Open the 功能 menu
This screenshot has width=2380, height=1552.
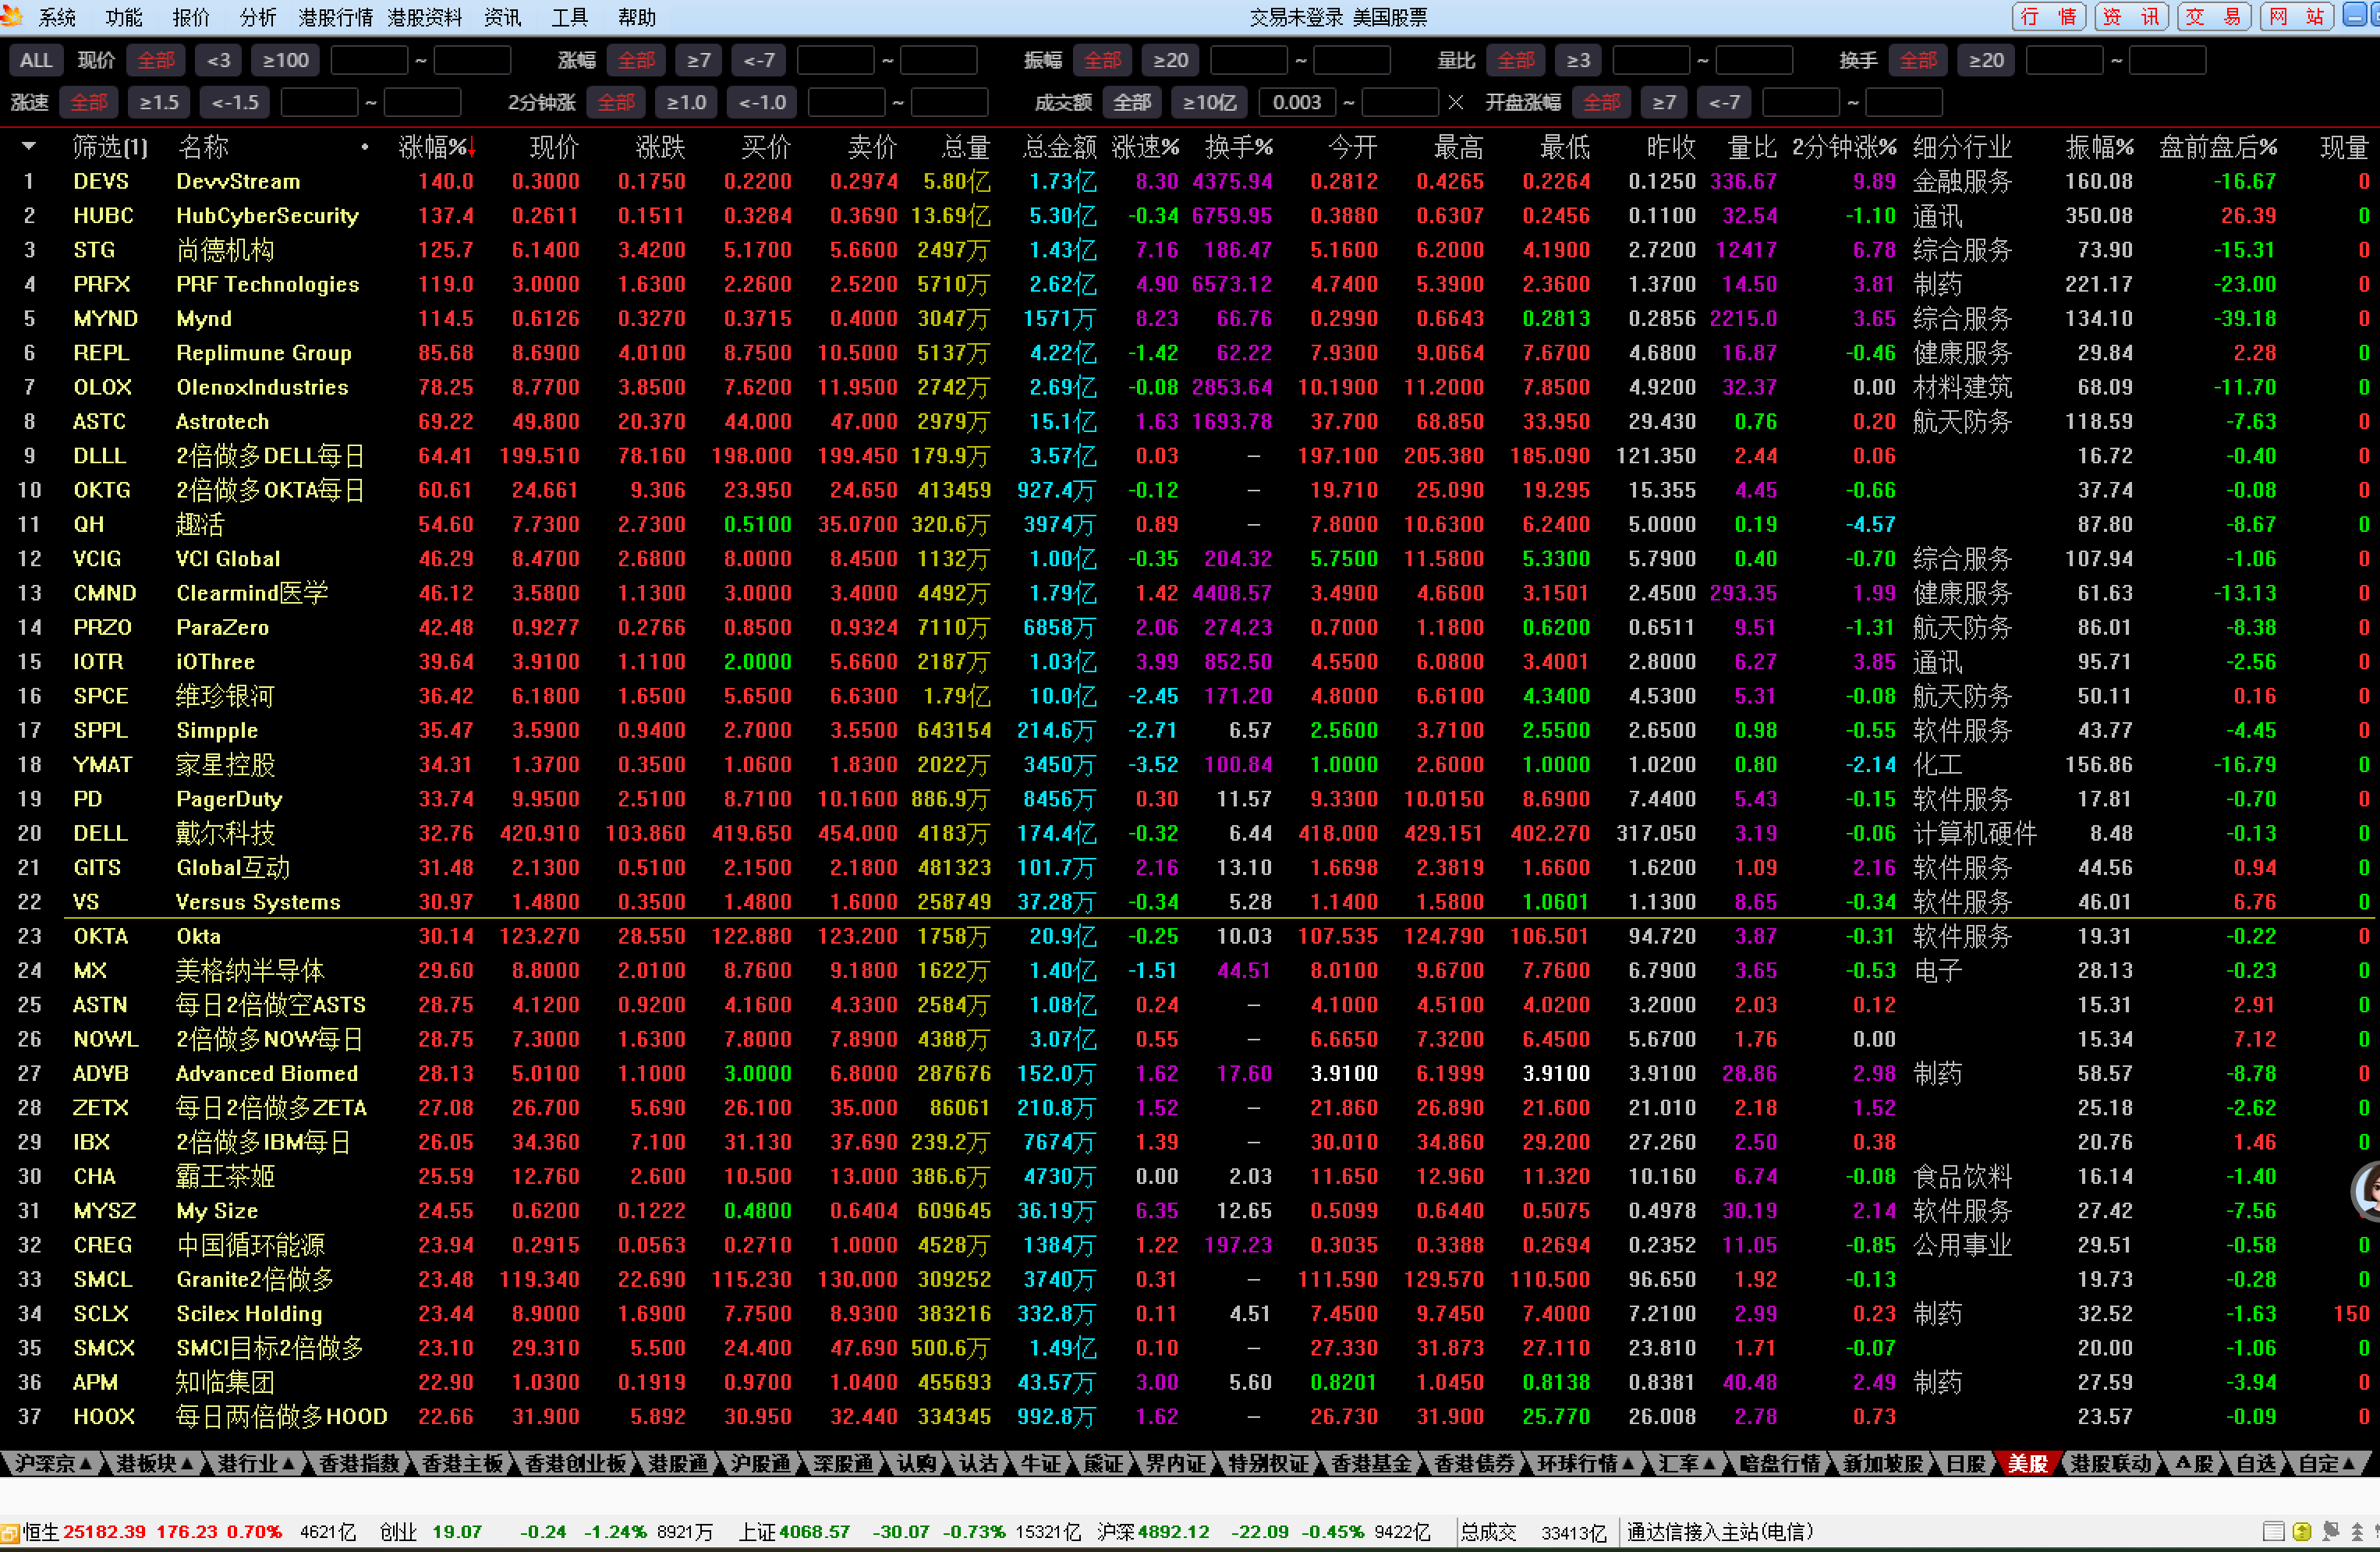[x=124, y=17]
